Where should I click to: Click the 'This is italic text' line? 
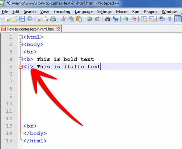point(69,67)
